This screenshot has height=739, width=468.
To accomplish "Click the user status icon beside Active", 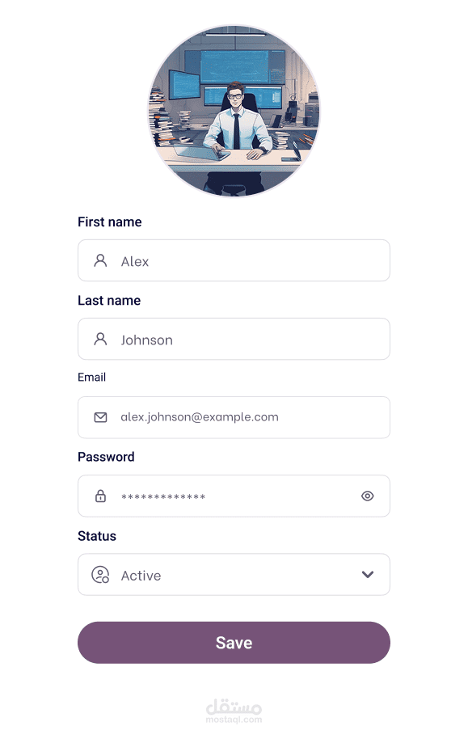I will [x=100, y=575].
